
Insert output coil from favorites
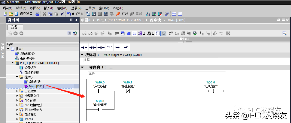click(x=101, y=48)
